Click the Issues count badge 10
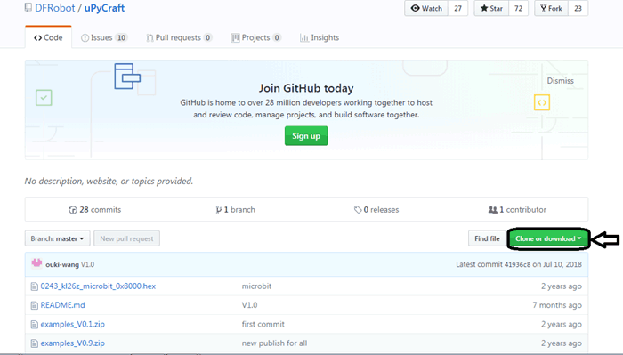Screen dimensions: 623x355 (x=121, y=37)
